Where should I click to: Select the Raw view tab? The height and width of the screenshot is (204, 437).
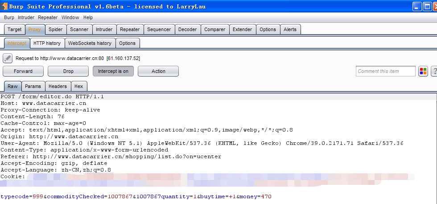point(12,86)
